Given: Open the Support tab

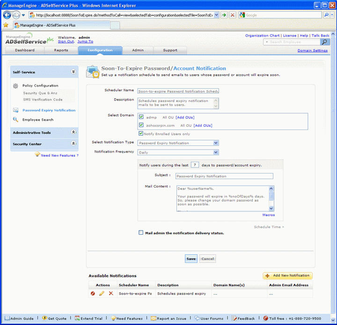Looking at the screenshot, I should point(170,50).
